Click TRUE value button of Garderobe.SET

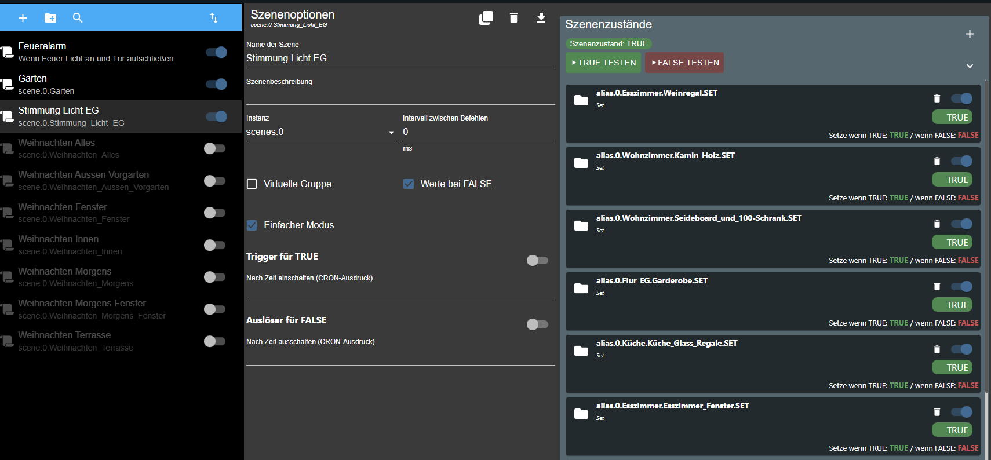tap(952, 305)
